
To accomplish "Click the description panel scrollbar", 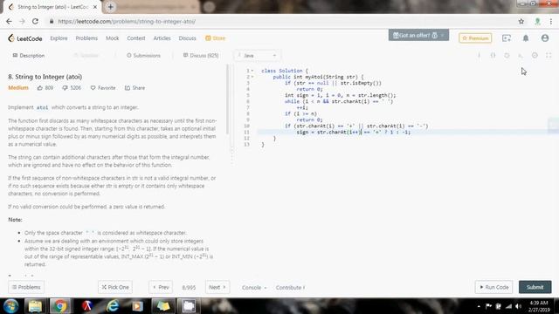I will pos(227,99).
